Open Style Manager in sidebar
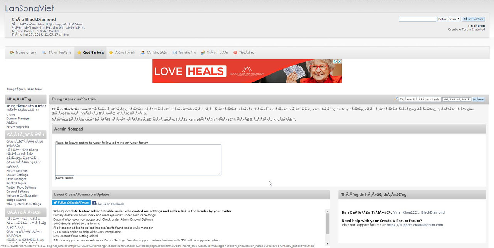Viewport: 494px width, 248px height. click(x=16, y=179)
